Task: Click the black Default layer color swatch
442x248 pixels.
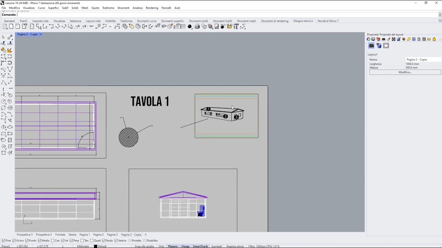Action: [96, 246]
